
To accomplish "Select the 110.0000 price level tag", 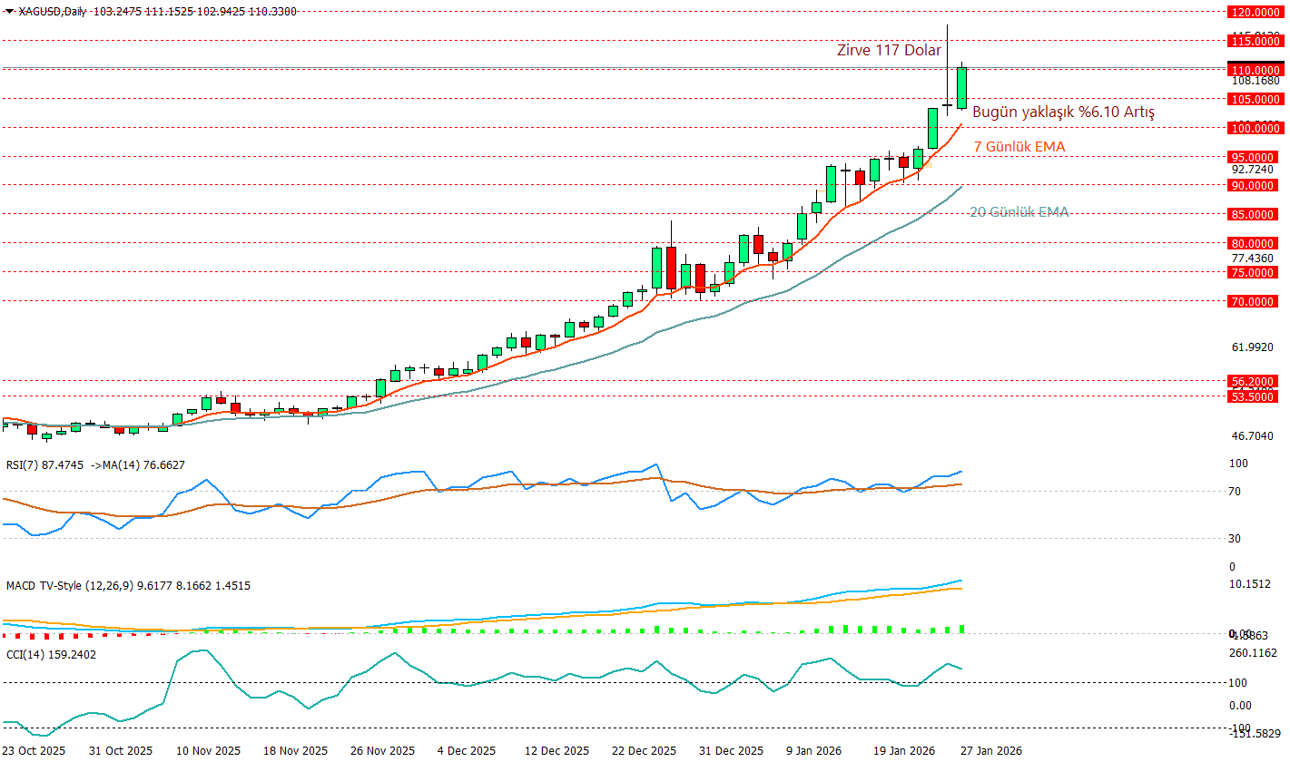I will [x=1254, y=70].
